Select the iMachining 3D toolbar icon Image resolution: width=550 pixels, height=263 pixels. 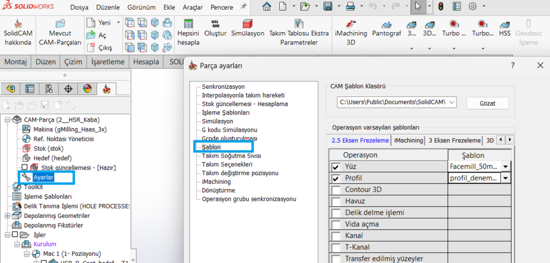351,25
